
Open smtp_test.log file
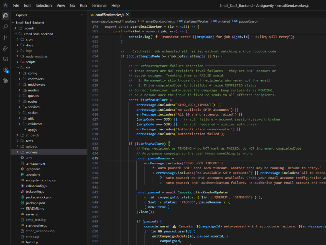pos(36,220)
